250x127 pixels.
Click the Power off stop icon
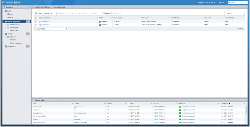tap(79, 13)
